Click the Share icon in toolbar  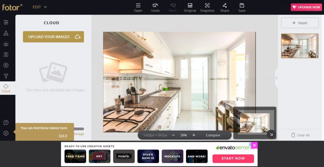tap(224, 7)
